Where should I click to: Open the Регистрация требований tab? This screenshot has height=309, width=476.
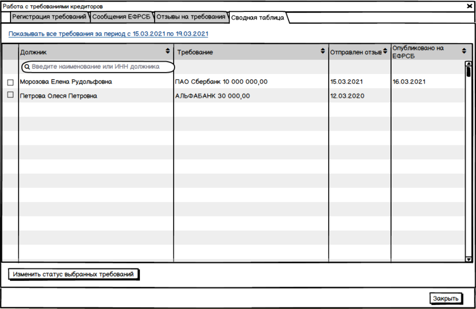click(x=49, y=17)
